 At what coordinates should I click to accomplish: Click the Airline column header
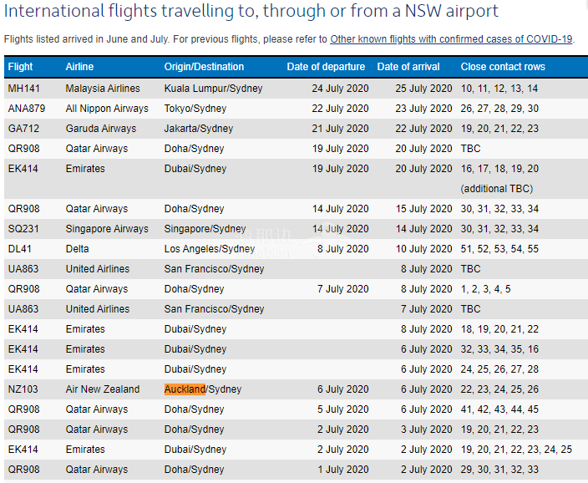(x=79, y=67)
